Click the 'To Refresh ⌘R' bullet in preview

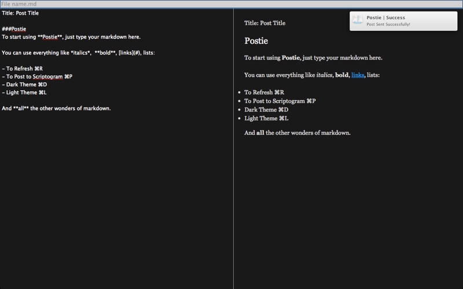coord(264,92)
